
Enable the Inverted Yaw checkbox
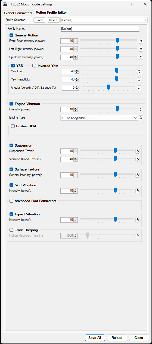(x=34, y=66)
